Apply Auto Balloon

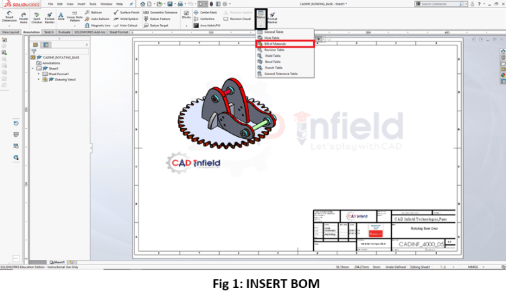click(x=97, y=19)
